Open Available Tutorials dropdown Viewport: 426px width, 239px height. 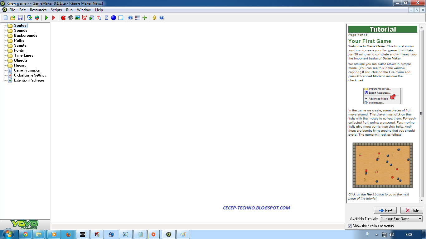[401, 219]
